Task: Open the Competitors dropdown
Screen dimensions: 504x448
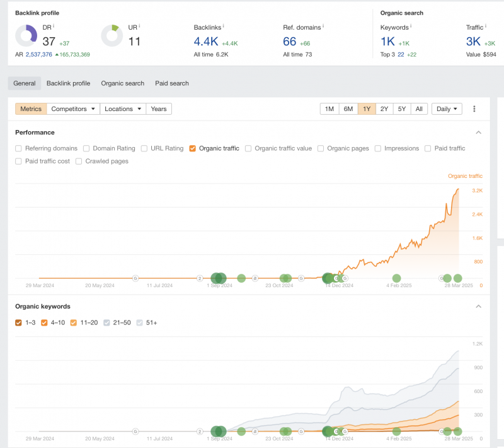Action: click(x=74, y=109)
